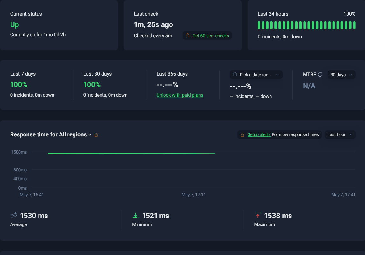
Task: Click the Last 30 days 100% value
Action: click(x=92, y=85)
